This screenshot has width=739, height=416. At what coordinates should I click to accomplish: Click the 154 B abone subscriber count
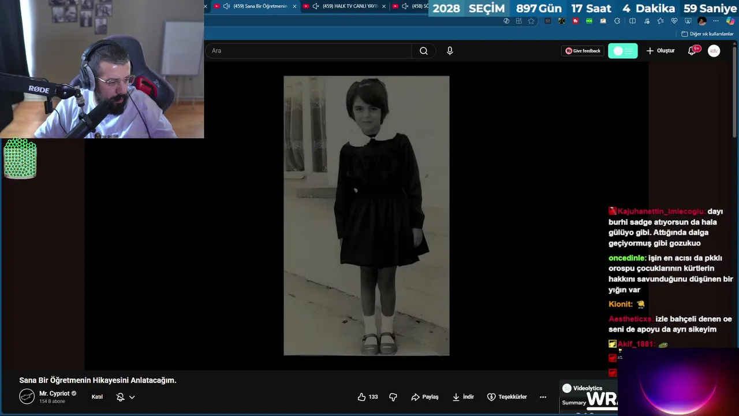pyautogui.click(x=52, y=402)
